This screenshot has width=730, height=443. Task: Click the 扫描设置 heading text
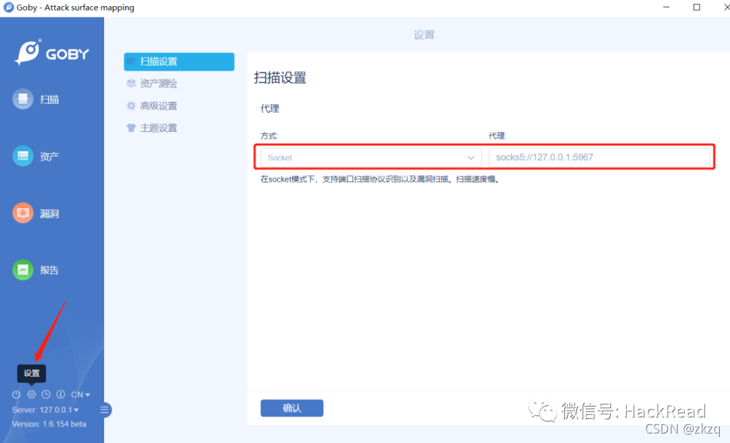(281, 78)
